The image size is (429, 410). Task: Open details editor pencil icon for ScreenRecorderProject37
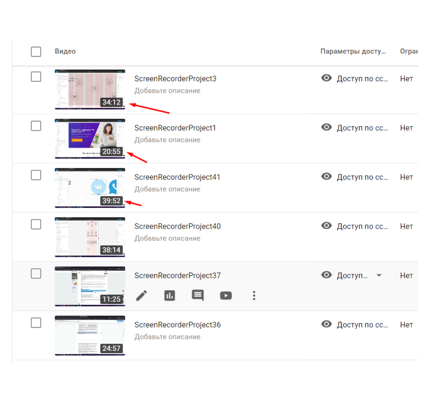point(142,295)
